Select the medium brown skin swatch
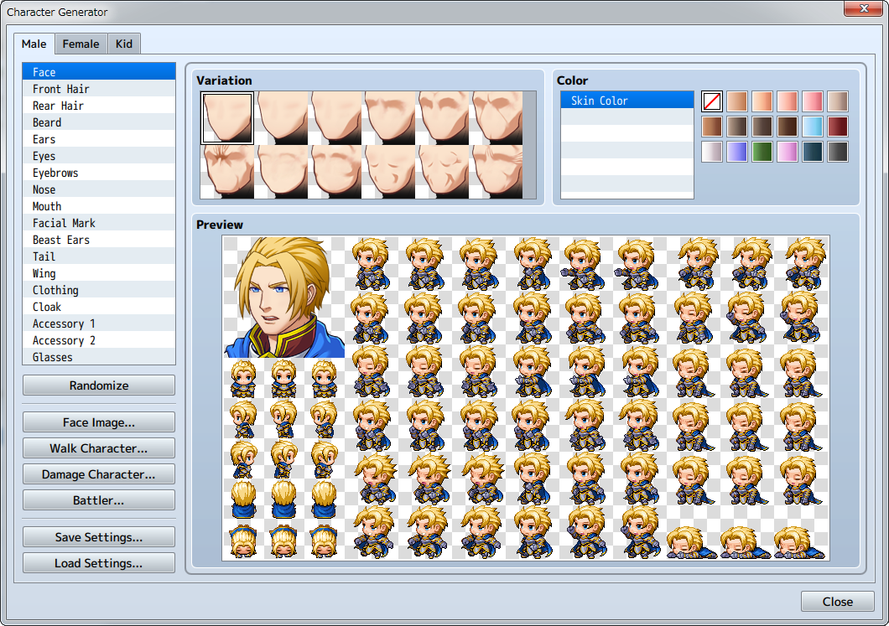 [x=711, y=127]
